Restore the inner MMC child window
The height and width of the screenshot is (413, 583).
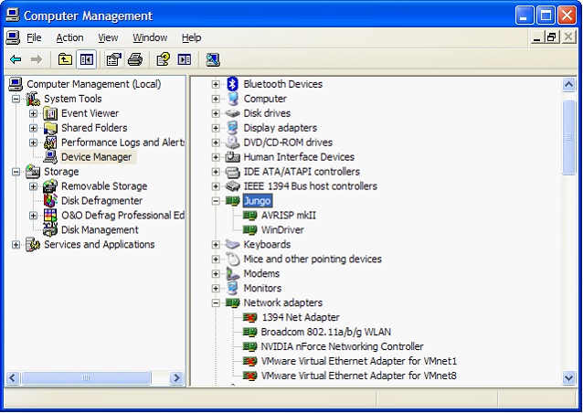click(x=552, y=37)
